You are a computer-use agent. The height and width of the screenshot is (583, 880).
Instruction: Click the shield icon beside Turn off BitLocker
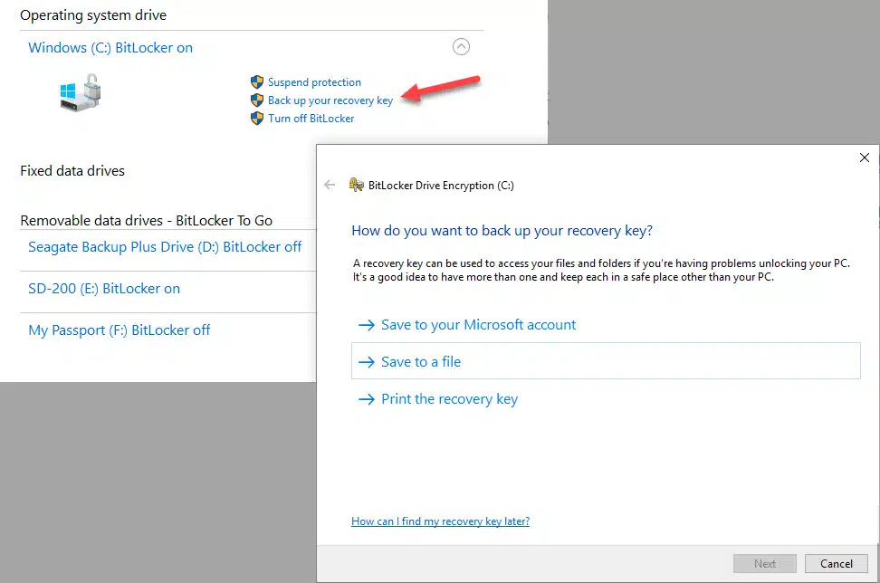tap(257, 119)
